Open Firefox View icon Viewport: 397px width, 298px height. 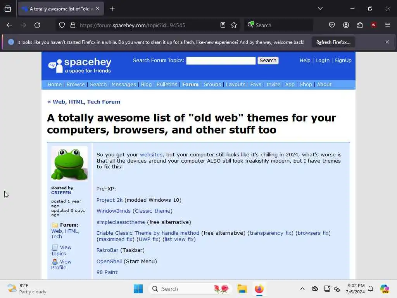click(8, 9)
